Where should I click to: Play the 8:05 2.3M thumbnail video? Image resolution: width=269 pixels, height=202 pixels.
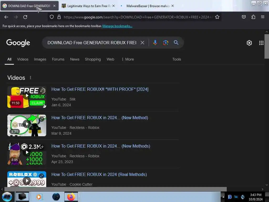[x=27, y=154]
